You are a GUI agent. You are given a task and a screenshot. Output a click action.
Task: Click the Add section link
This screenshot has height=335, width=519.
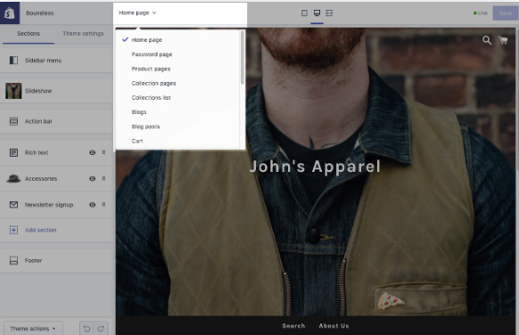tap(40, 230)
